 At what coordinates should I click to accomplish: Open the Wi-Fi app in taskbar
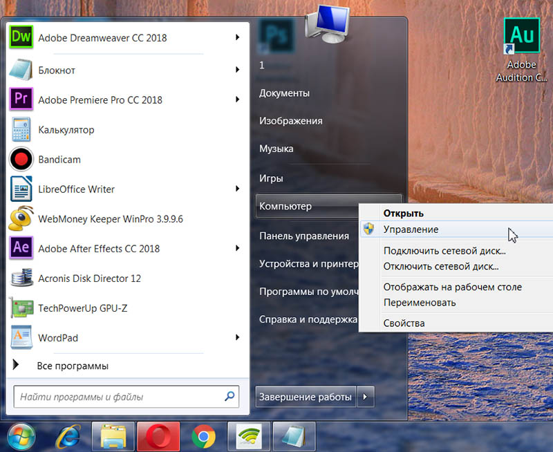(249, 437)
